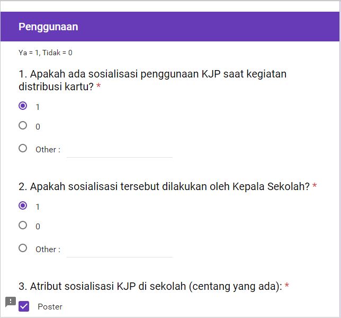The height and width of the screenshot is (318, 341).
Task: Click the report a problem feedback icon
Action: pos(11,302)
